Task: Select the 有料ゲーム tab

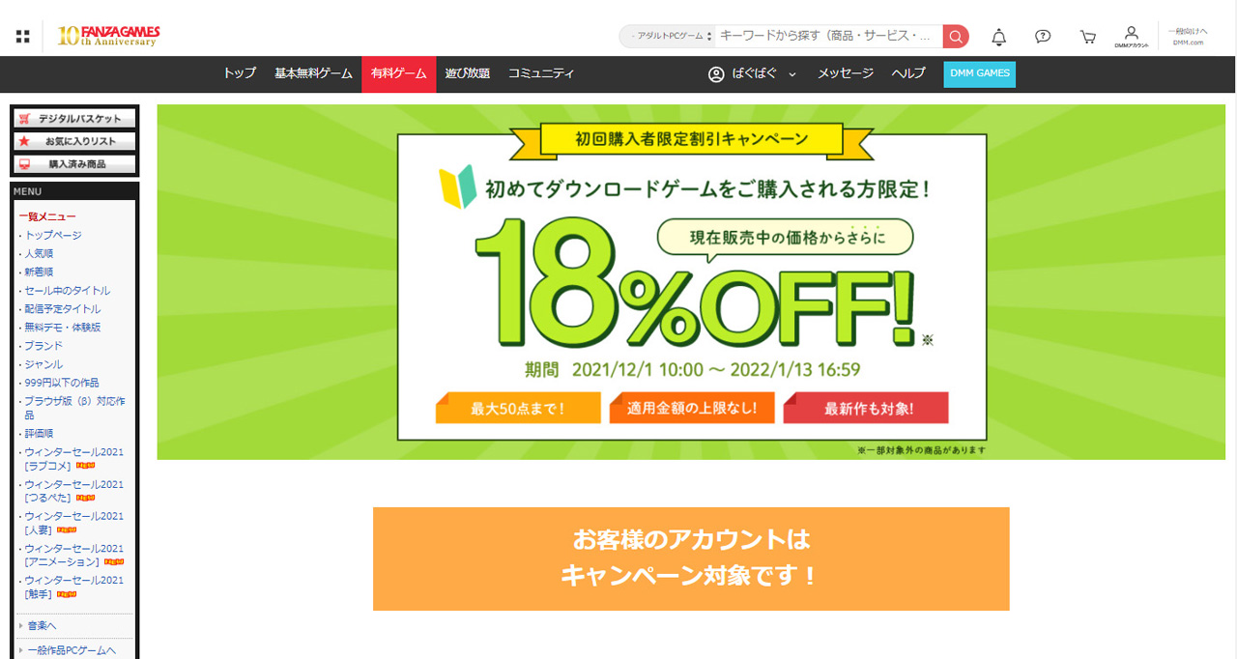Action: 398,74
